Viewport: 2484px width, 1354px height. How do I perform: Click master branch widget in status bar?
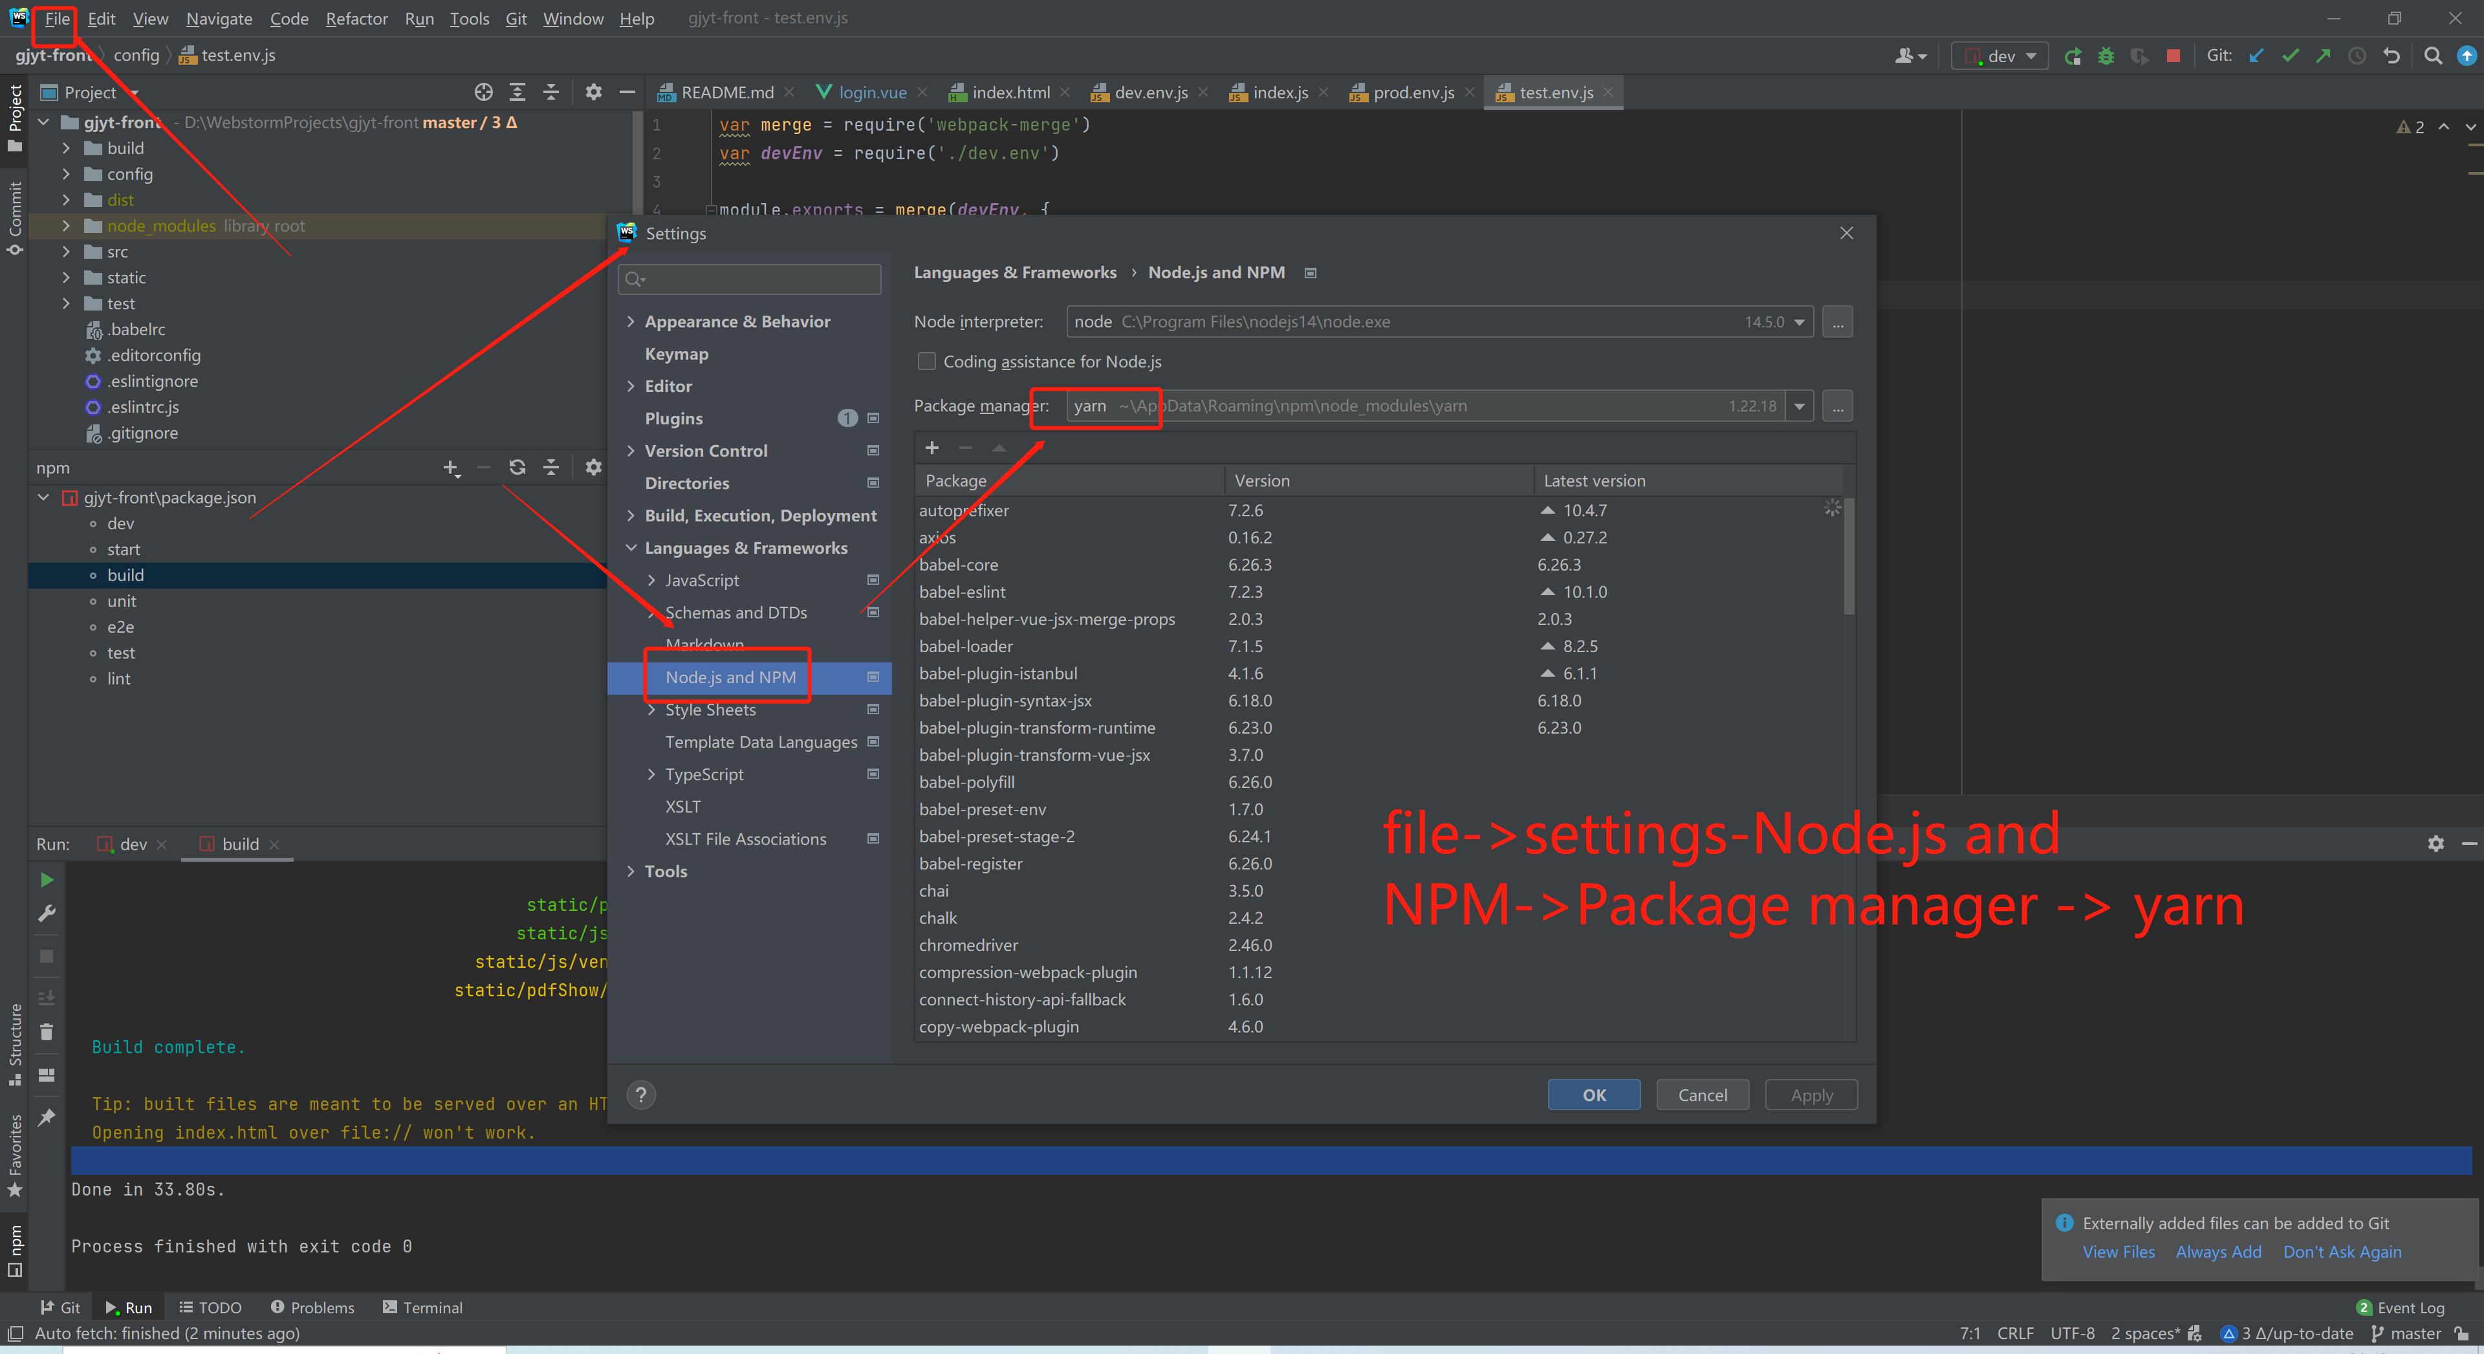click(x=2408, y=1333)
